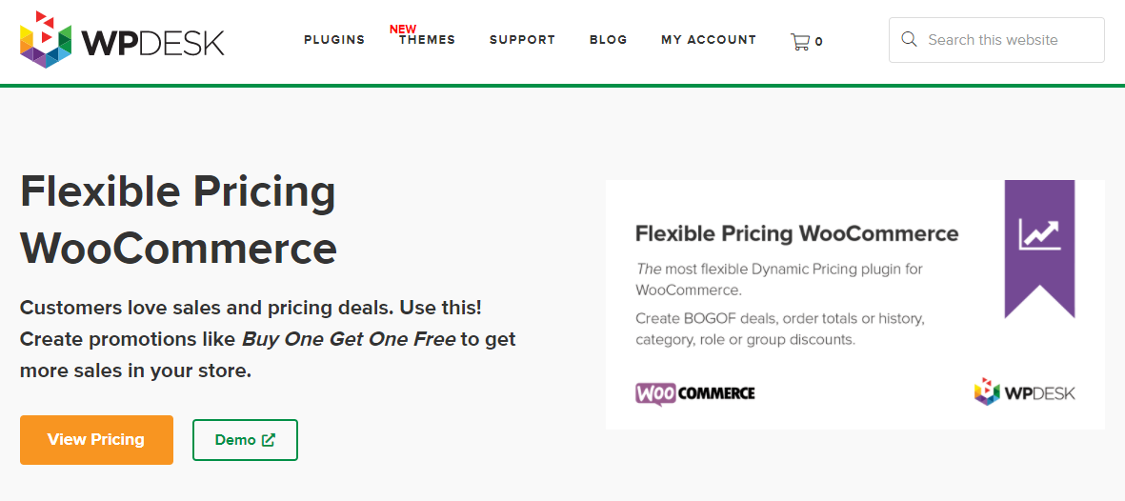Open My Account page

coord(709,40)
